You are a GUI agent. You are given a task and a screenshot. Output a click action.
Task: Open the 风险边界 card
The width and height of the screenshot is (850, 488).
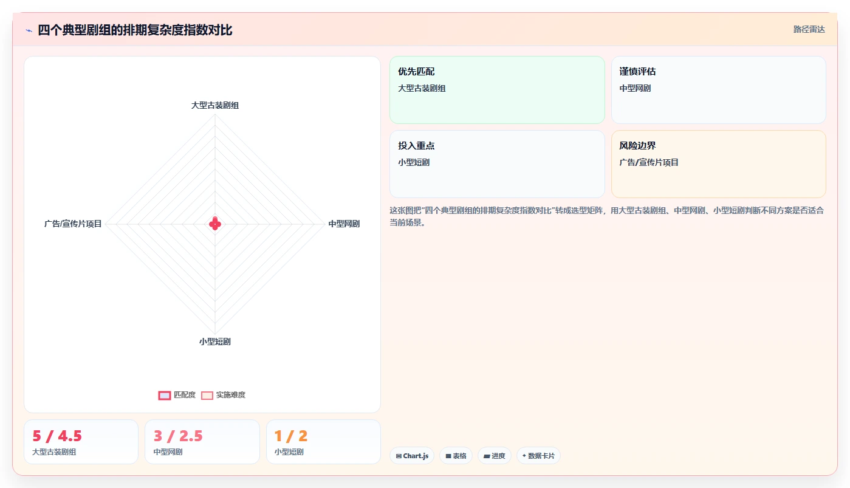[719, 164]
